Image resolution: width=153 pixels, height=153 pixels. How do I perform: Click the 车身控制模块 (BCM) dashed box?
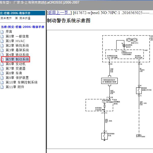[99, 105]
